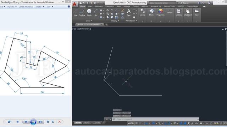Click the Hatch tool in Draw panel
The image size is (227, 127).
click(101, 17)
